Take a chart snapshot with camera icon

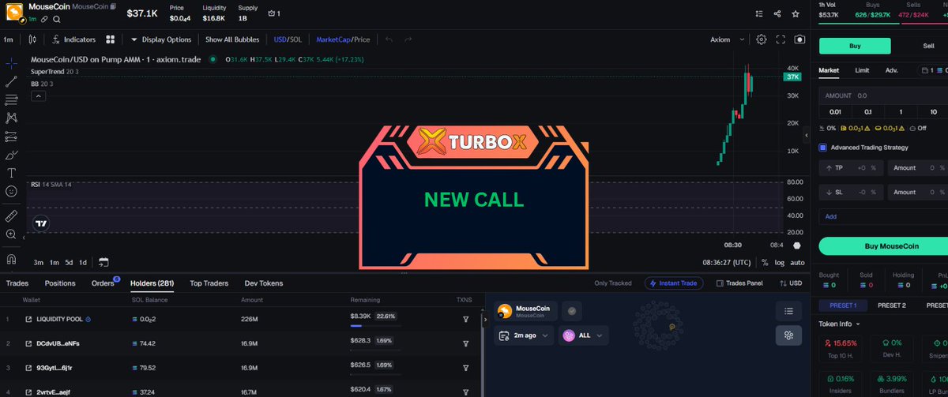pos(800,39)
